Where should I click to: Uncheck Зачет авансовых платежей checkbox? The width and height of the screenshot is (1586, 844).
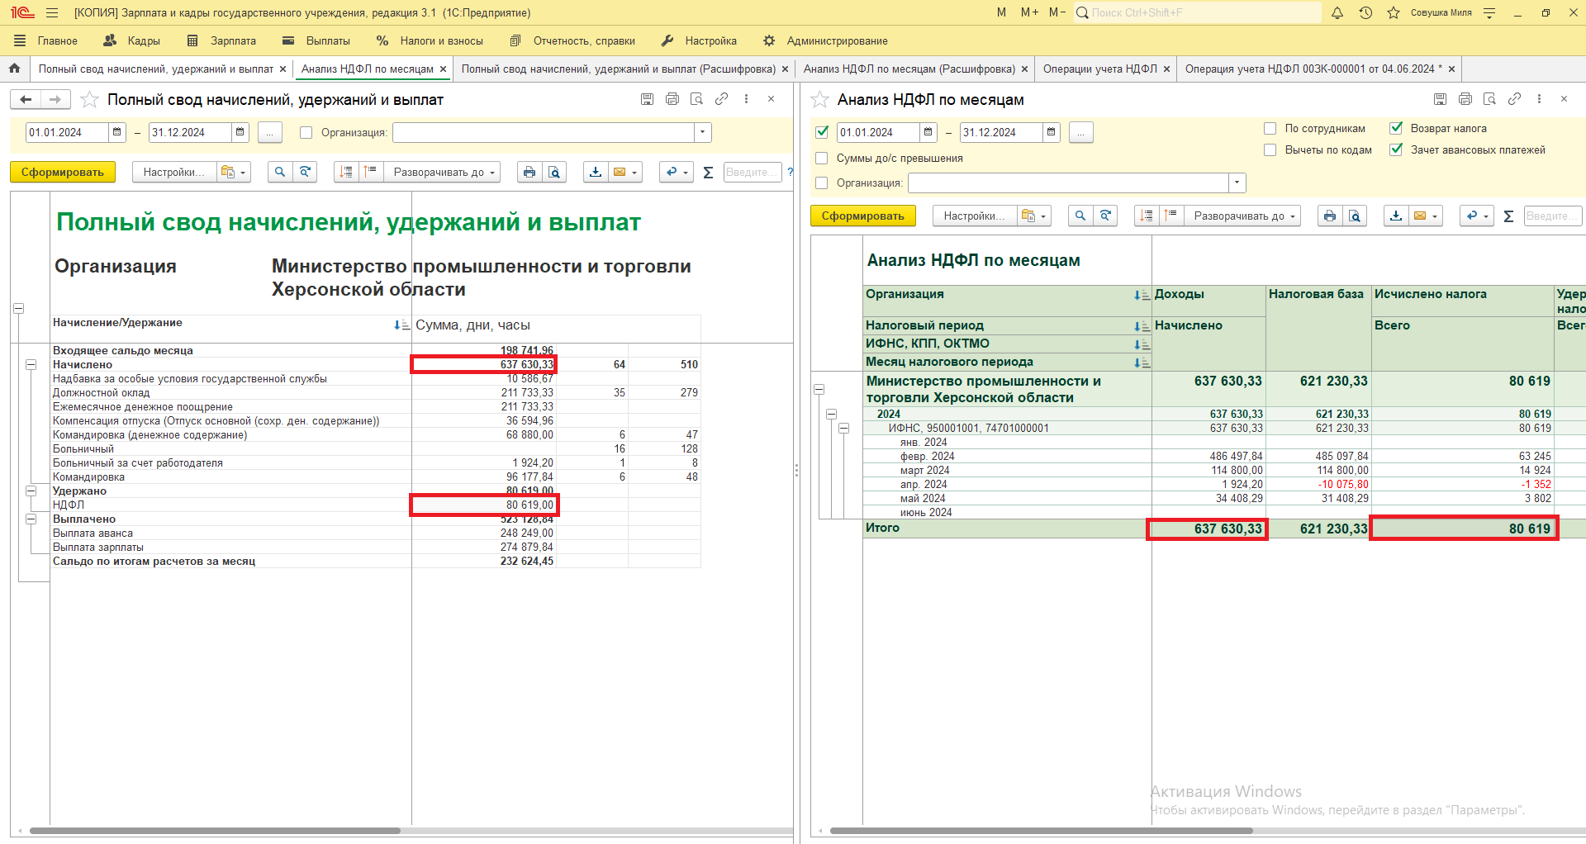coord(1396,149)
